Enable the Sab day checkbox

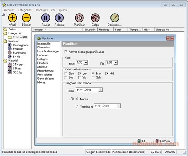(x=93, y=77)
